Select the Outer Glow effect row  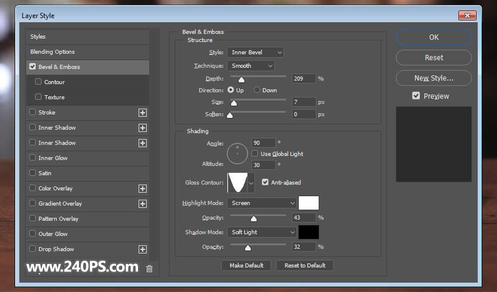(x=88, y=234)
